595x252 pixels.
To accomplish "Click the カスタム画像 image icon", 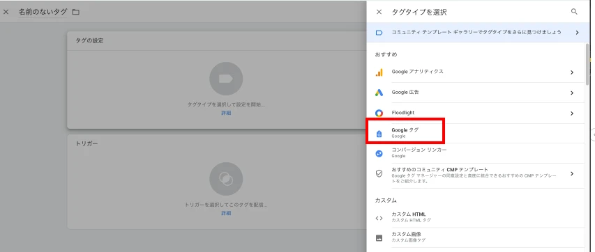I will tap(379, 238).
